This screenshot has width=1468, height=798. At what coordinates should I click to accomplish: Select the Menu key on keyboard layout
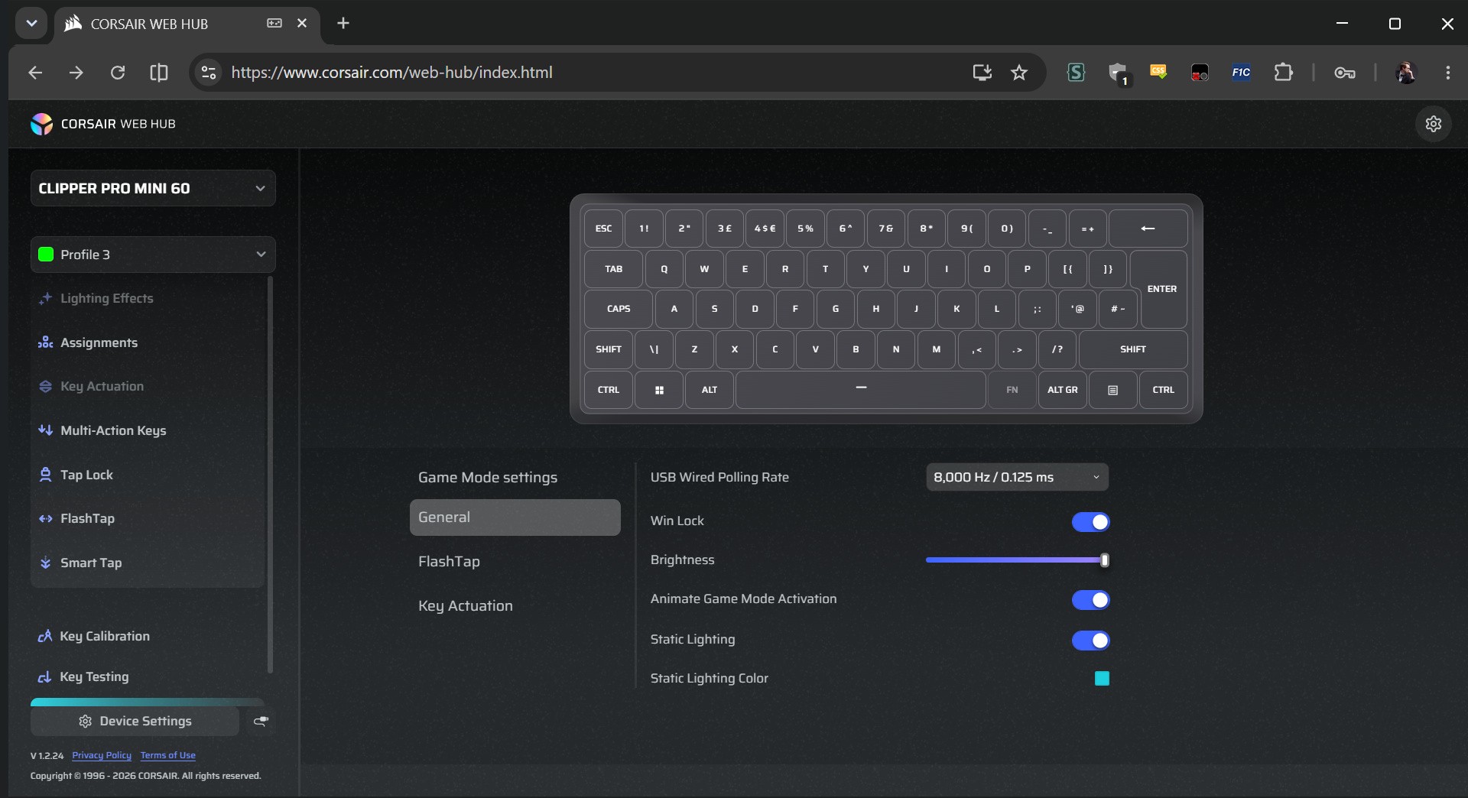pyautogui.click(x=1113, y=390)
